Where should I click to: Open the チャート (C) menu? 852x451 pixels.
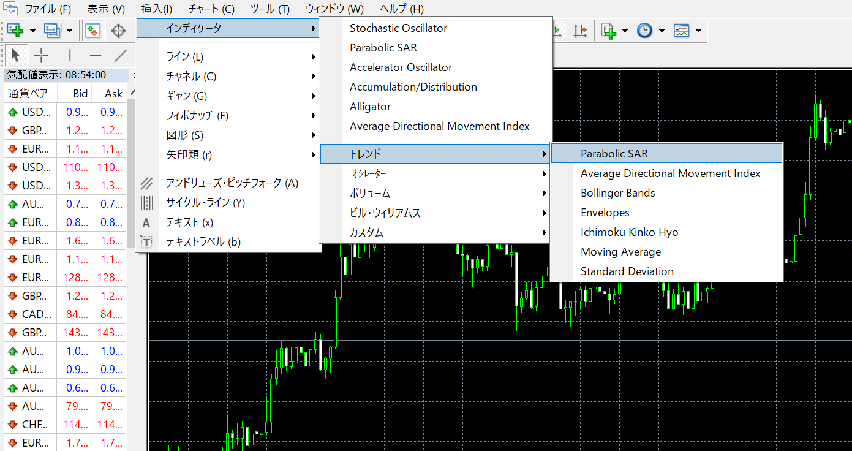[x=211, y=9]
